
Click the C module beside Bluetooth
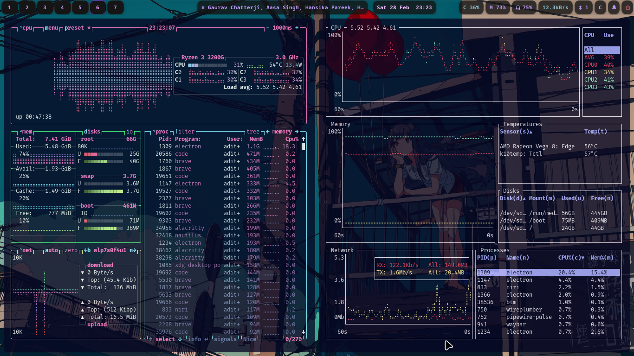[x=601, y=7]
